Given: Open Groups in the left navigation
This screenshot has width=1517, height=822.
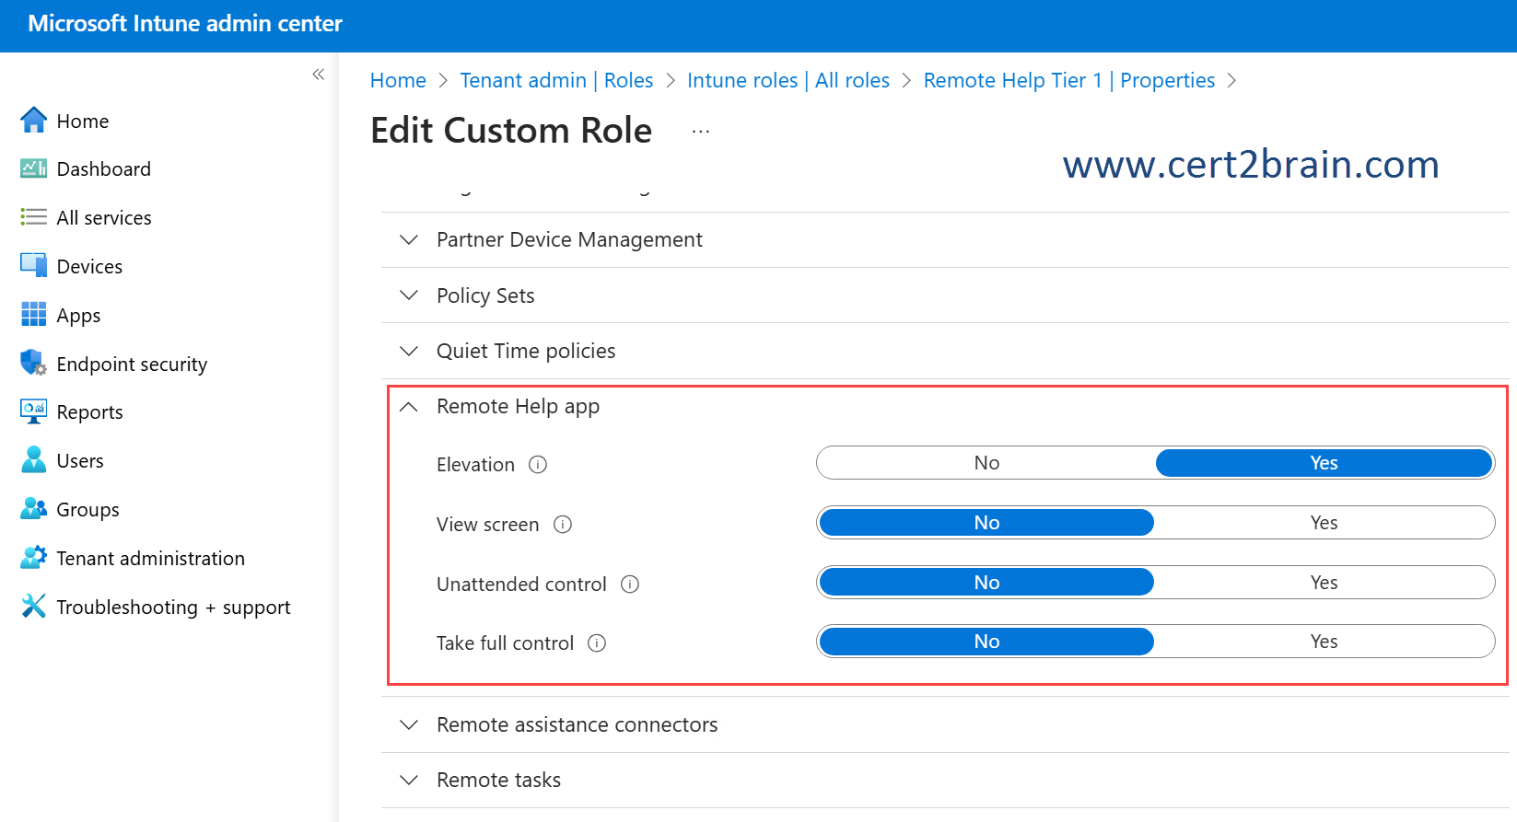Looking at the screenshot, I should point(88,510).
